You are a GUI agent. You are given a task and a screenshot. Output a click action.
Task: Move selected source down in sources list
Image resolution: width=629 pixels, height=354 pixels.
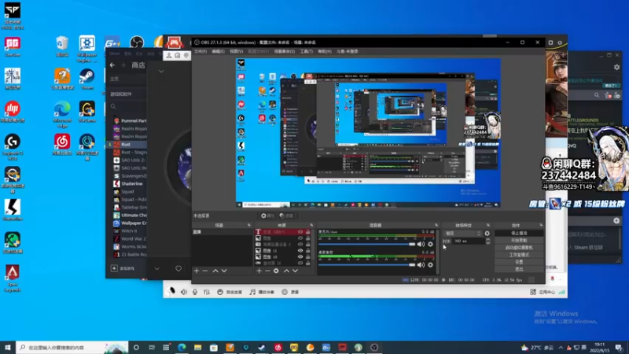[296, 271]
